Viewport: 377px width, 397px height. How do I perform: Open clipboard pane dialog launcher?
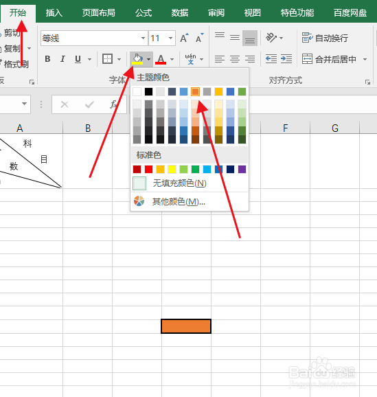(32, 82)
